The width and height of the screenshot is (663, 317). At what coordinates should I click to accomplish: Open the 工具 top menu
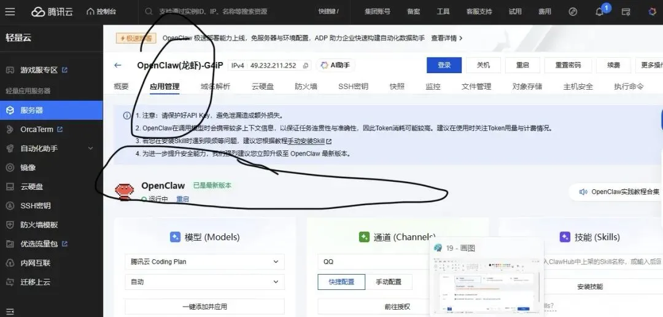pyautogui.click(x=443, y=12)
